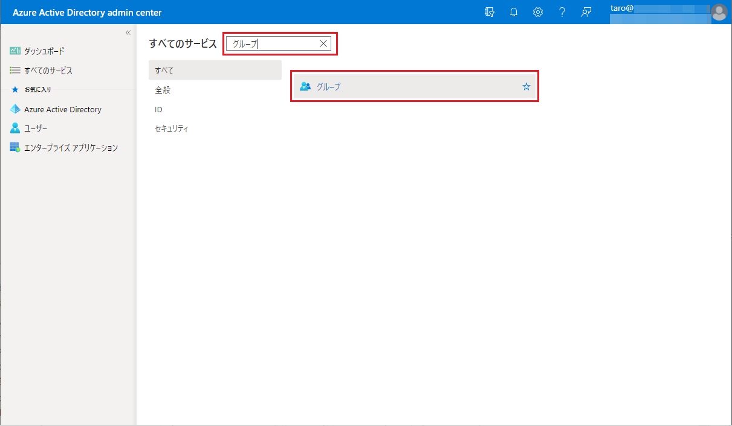
Task: Click the user account avatar
Action: [719, 12]
